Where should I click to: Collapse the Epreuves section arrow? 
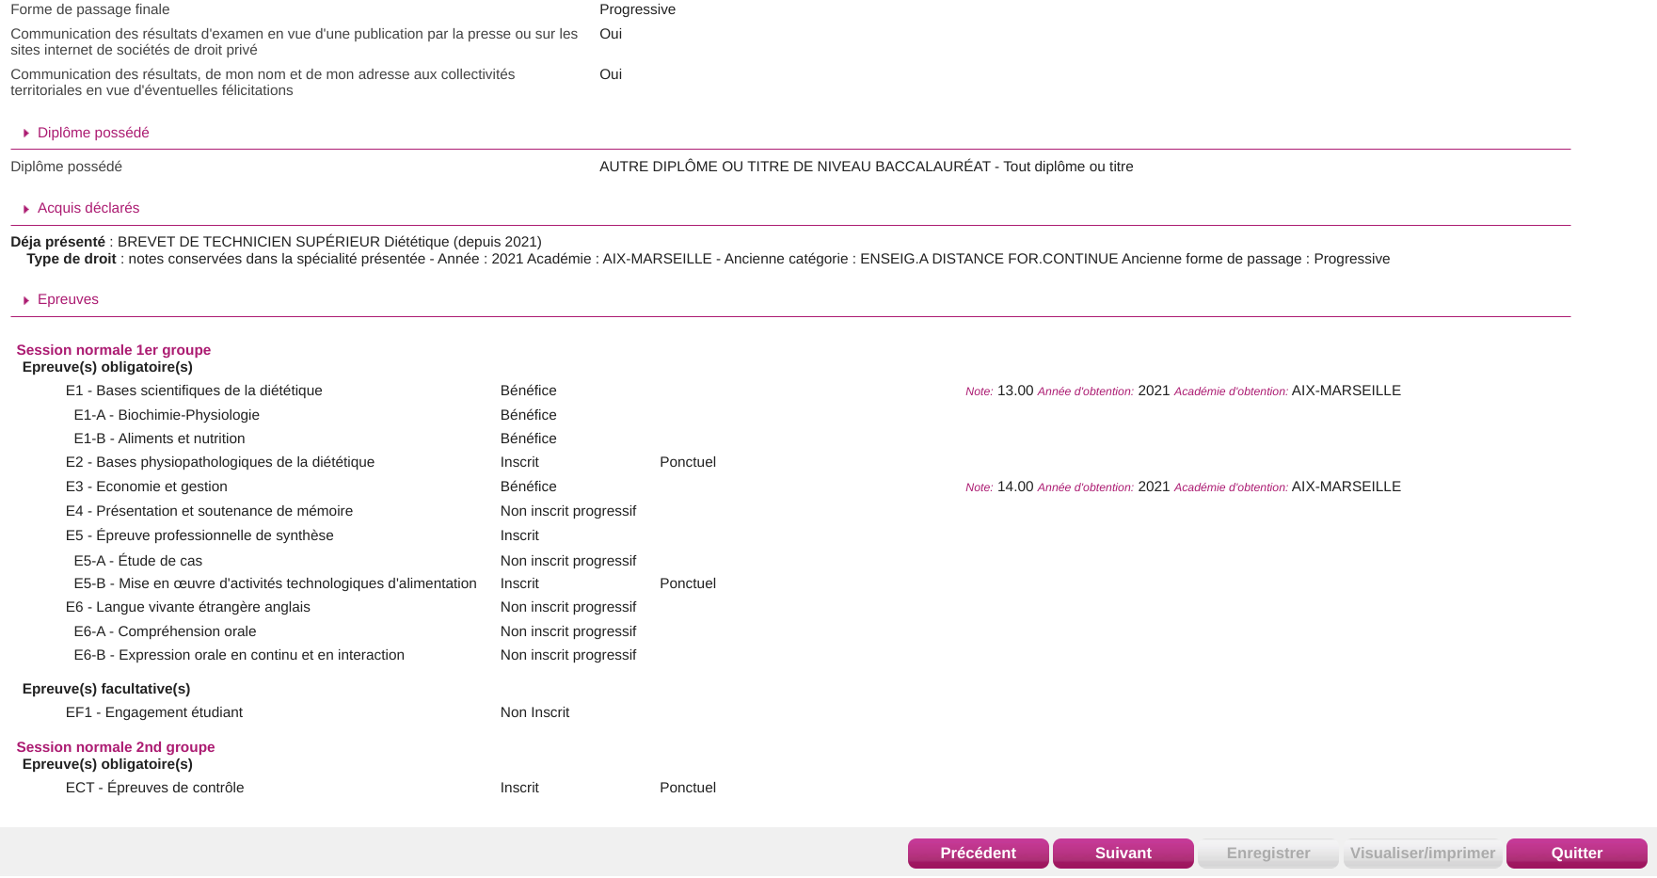click(x=26, y=300)
